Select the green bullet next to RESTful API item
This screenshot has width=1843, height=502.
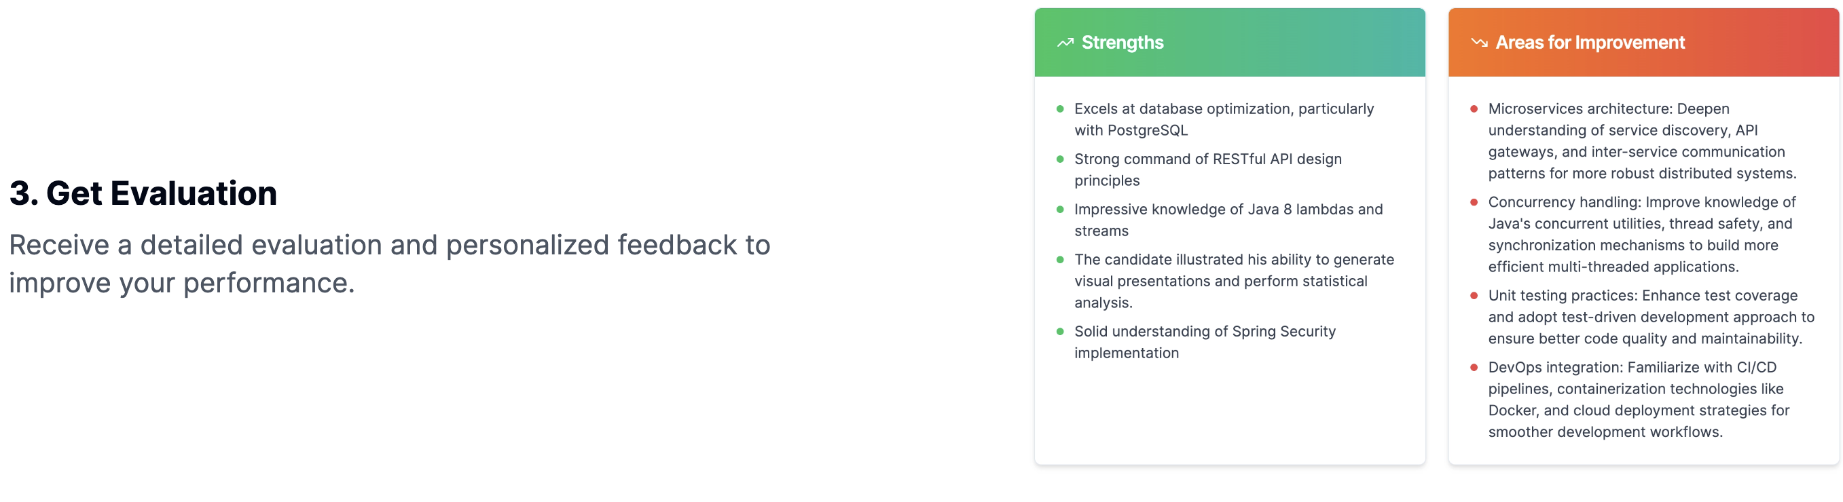pos(1060,159)
